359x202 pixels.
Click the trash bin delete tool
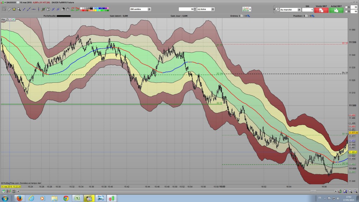[x=68, y=9]
